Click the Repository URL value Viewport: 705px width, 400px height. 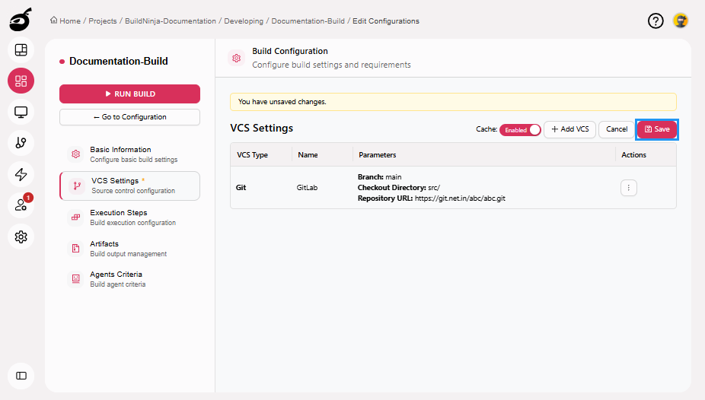(x=460, y=198)
